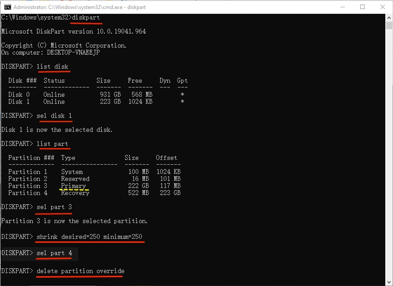The width and height of the screenshot is (393, 286).
Task: Click the 'list disk' command text
Action: point(53,66)
